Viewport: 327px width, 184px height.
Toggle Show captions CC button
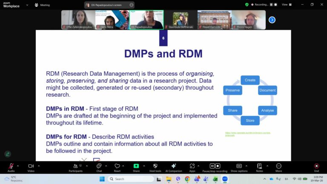(x=239, y=166)
